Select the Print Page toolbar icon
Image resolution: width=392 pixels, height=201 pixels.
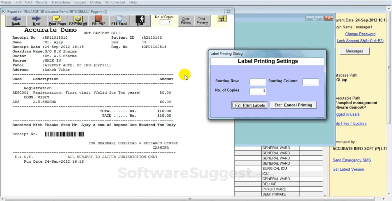[57, 20]
